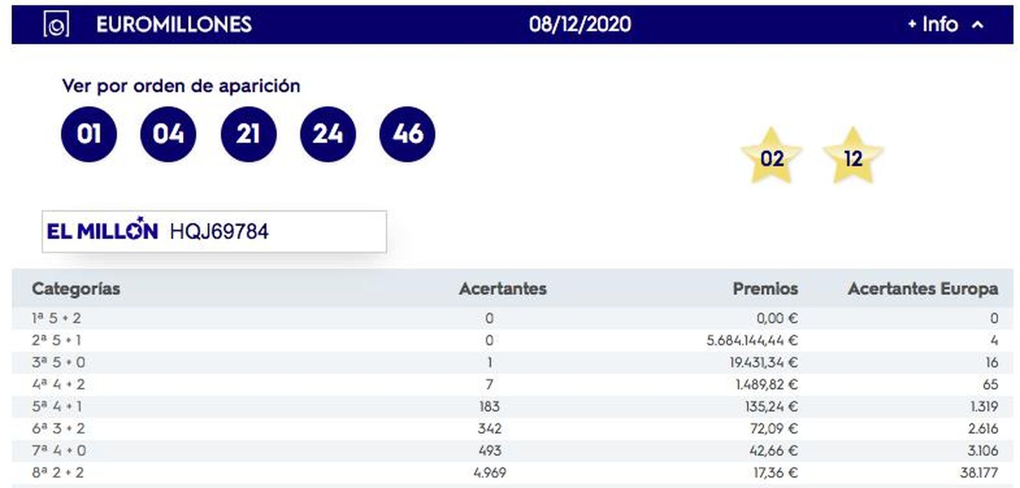Toggle "Ver por orden de aparición"
1020x488 pixels.
[x=182, y=84]
